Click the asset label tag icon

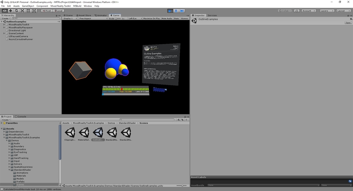coord(350,181)
